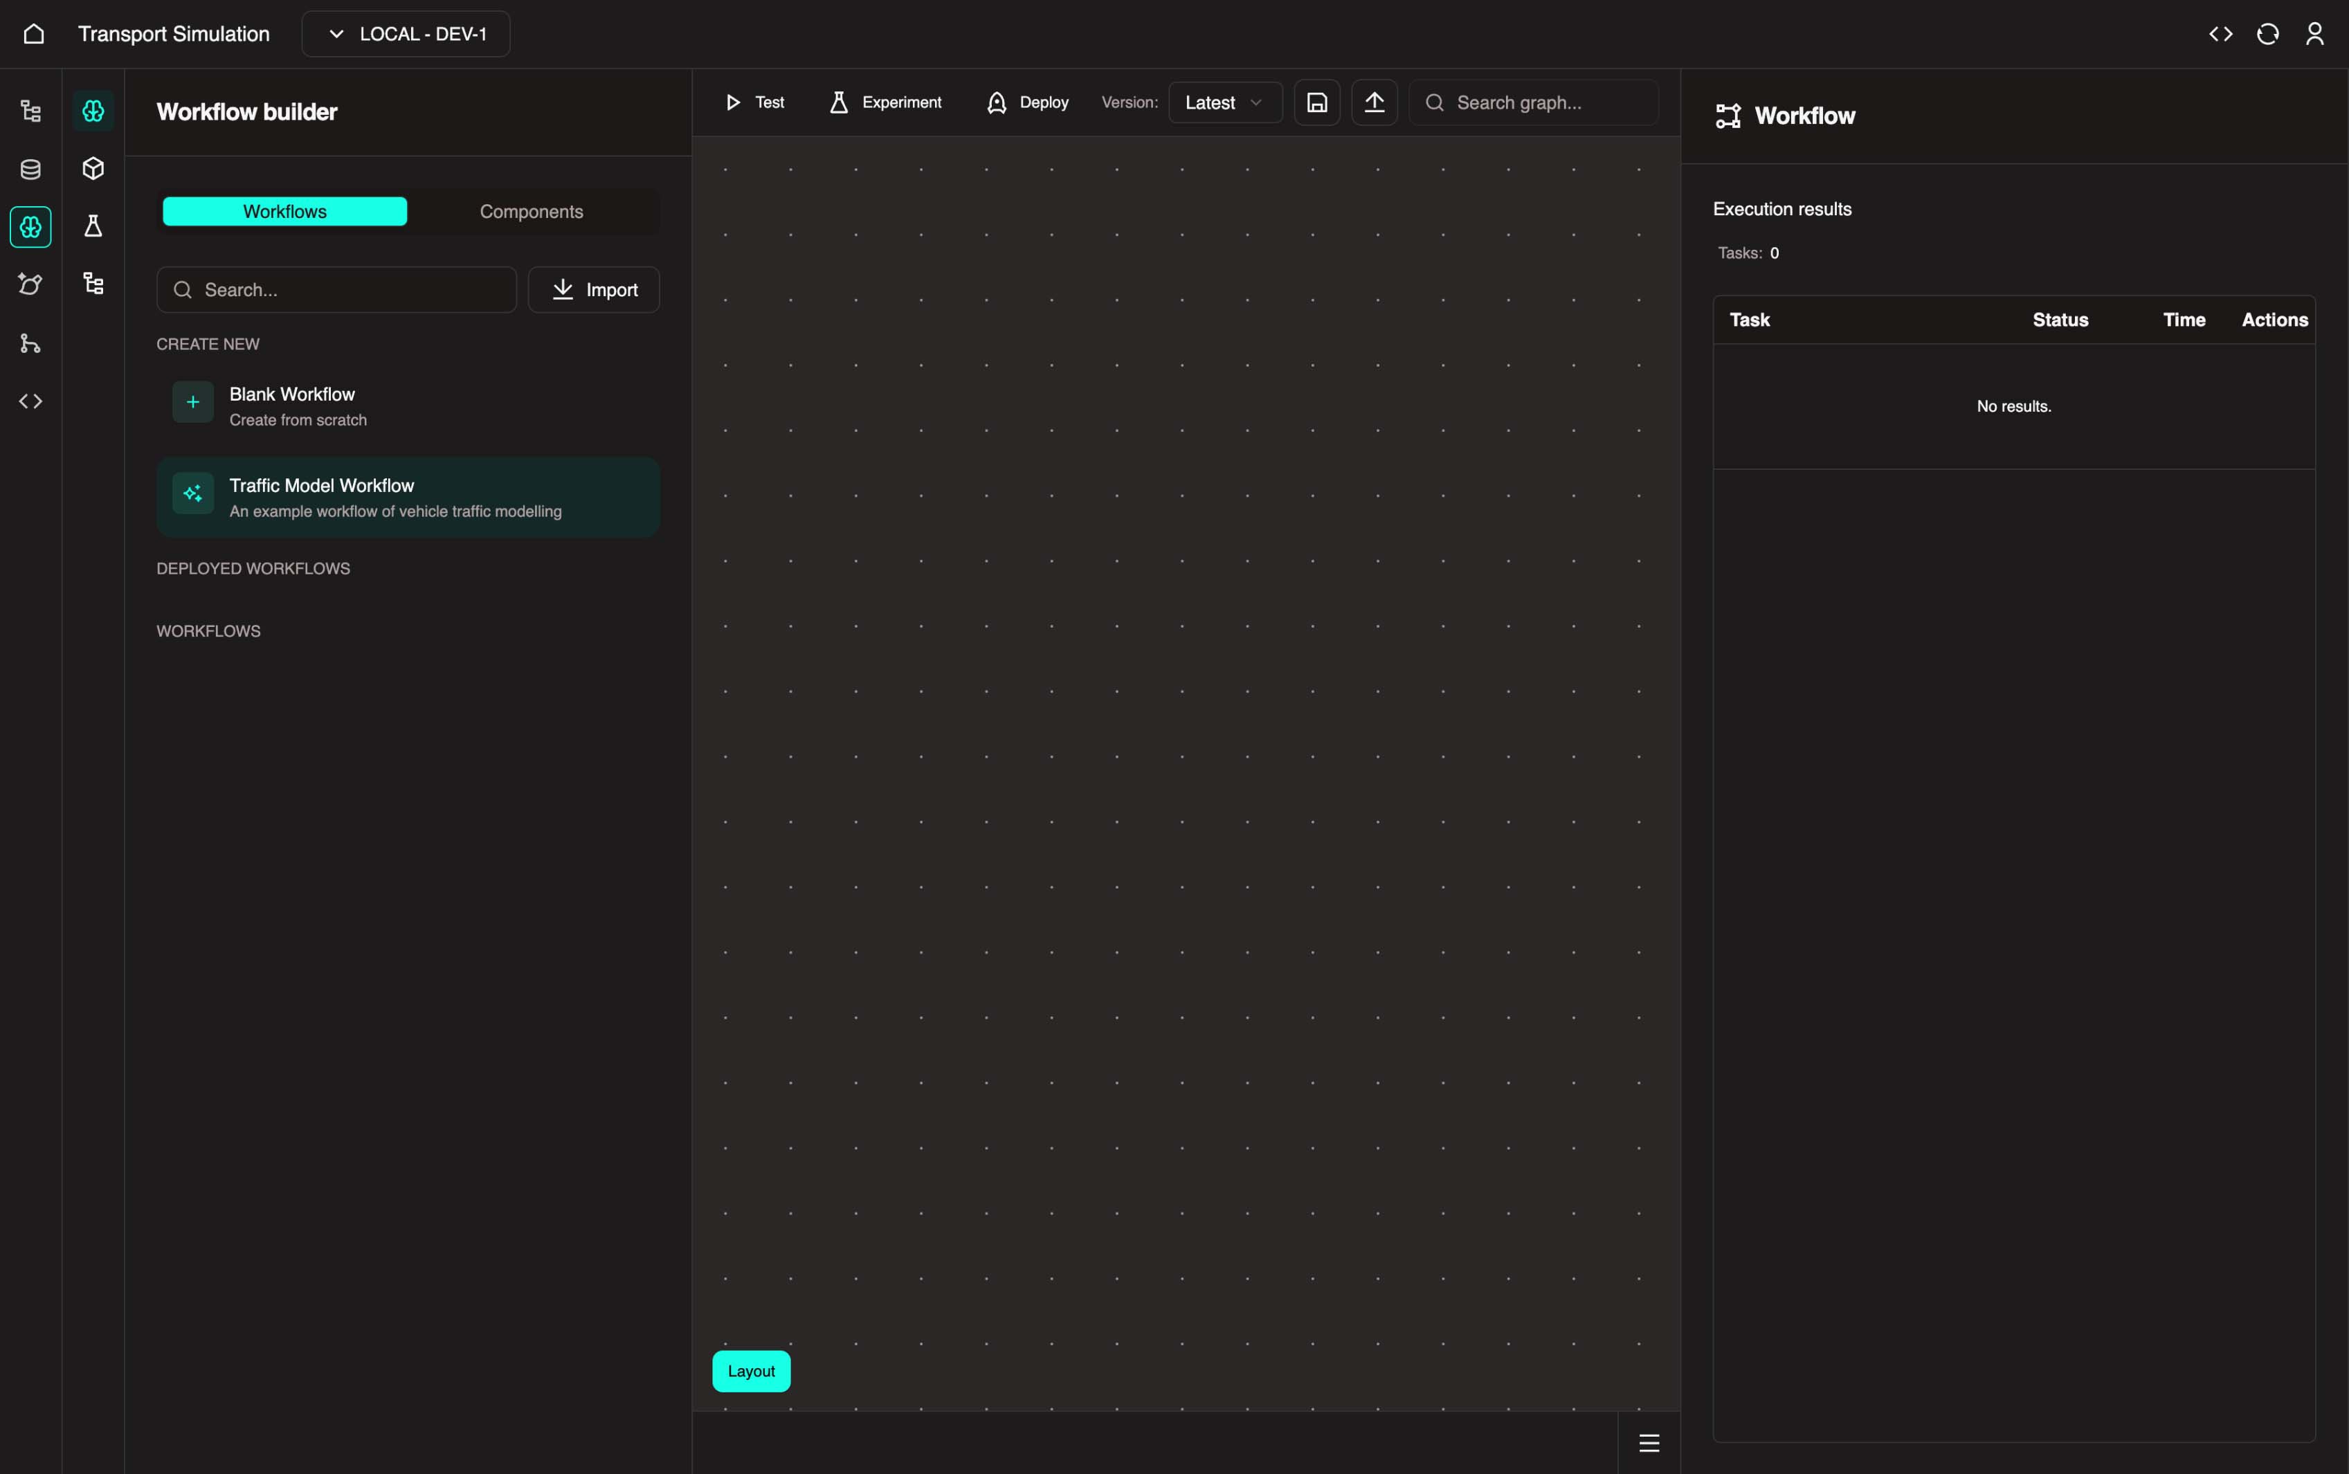Open the tree structure icon in second sidebar

tap(93, 284)
